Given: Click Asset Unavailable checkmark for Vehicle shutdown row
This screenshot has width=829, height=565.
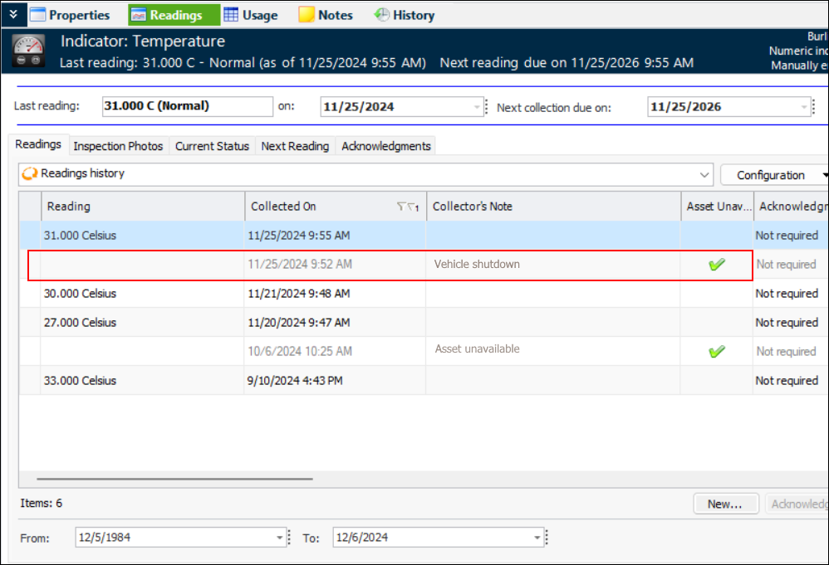Looking at the screenshot, I should tap(716, 265).
